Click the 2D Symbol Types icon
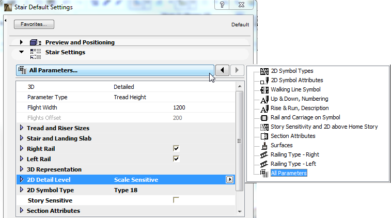Screen dimensions: 391x218 pyautogui.click(x=264, y=71)
